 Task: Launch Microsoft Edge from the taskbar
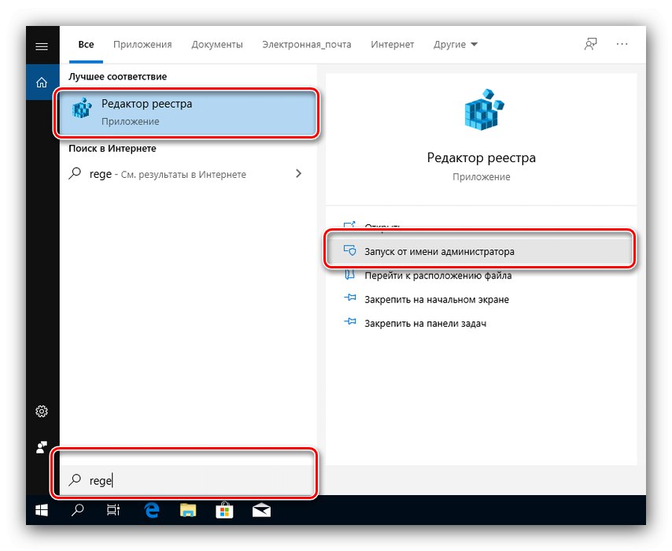coord(150,510)
